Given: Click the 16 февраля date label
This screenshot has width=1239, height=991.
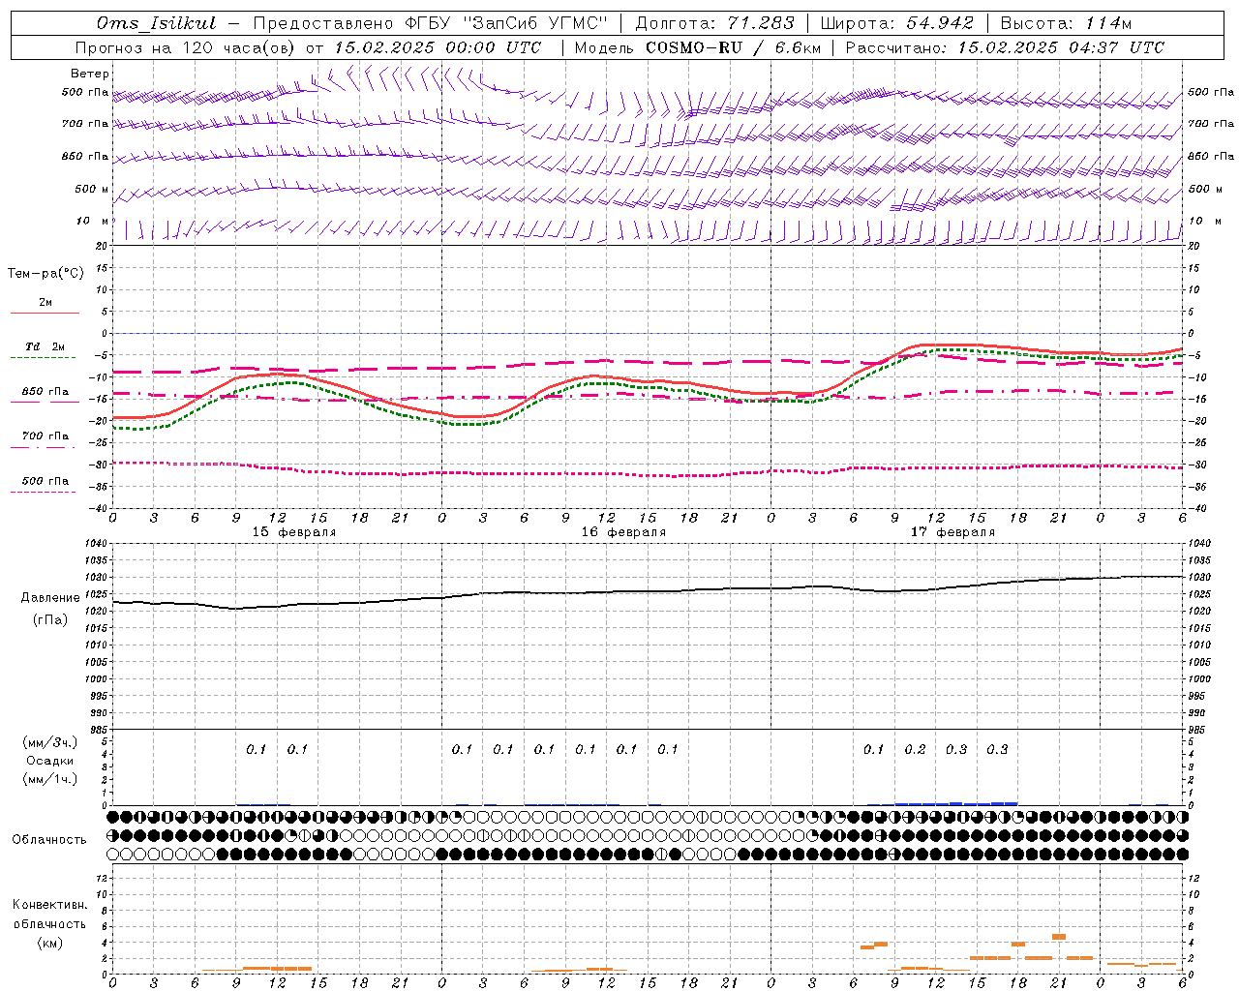Looking at the screenshot, I should (x=623, y=532).
